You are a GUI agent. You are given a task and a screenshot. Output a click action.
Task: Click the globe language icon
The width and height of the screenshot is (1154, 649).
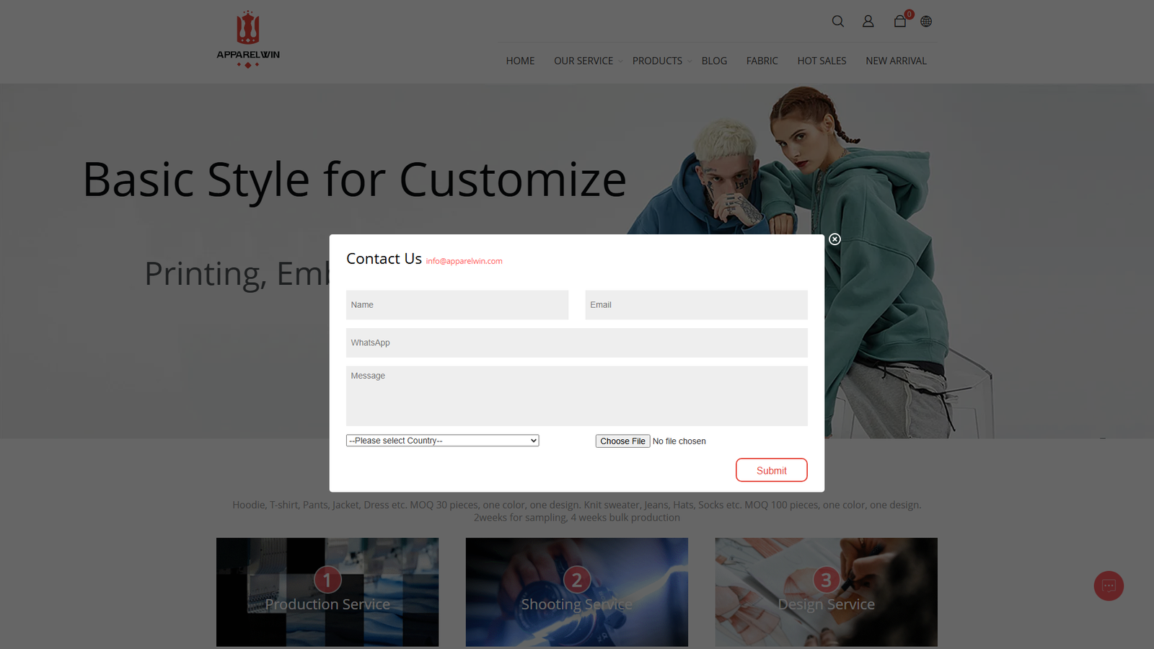pos(925,22)
